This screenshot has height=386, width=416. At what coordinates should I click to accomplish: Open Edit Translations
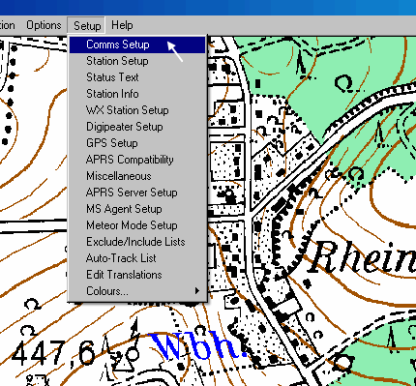click(x=137, y=275)
